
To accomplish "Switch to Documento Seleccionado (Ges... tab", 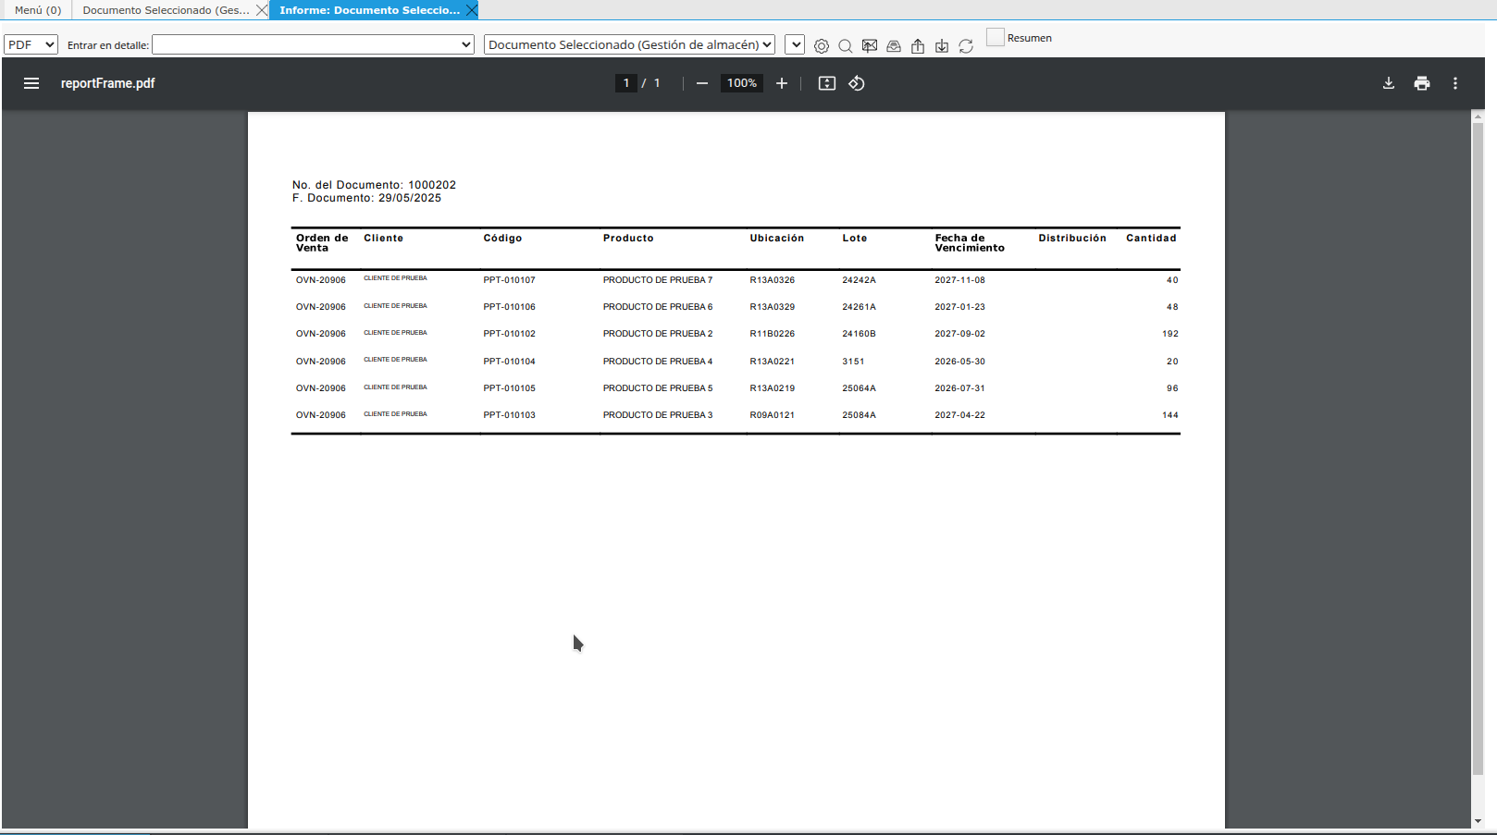I will [x=166, y=10].
